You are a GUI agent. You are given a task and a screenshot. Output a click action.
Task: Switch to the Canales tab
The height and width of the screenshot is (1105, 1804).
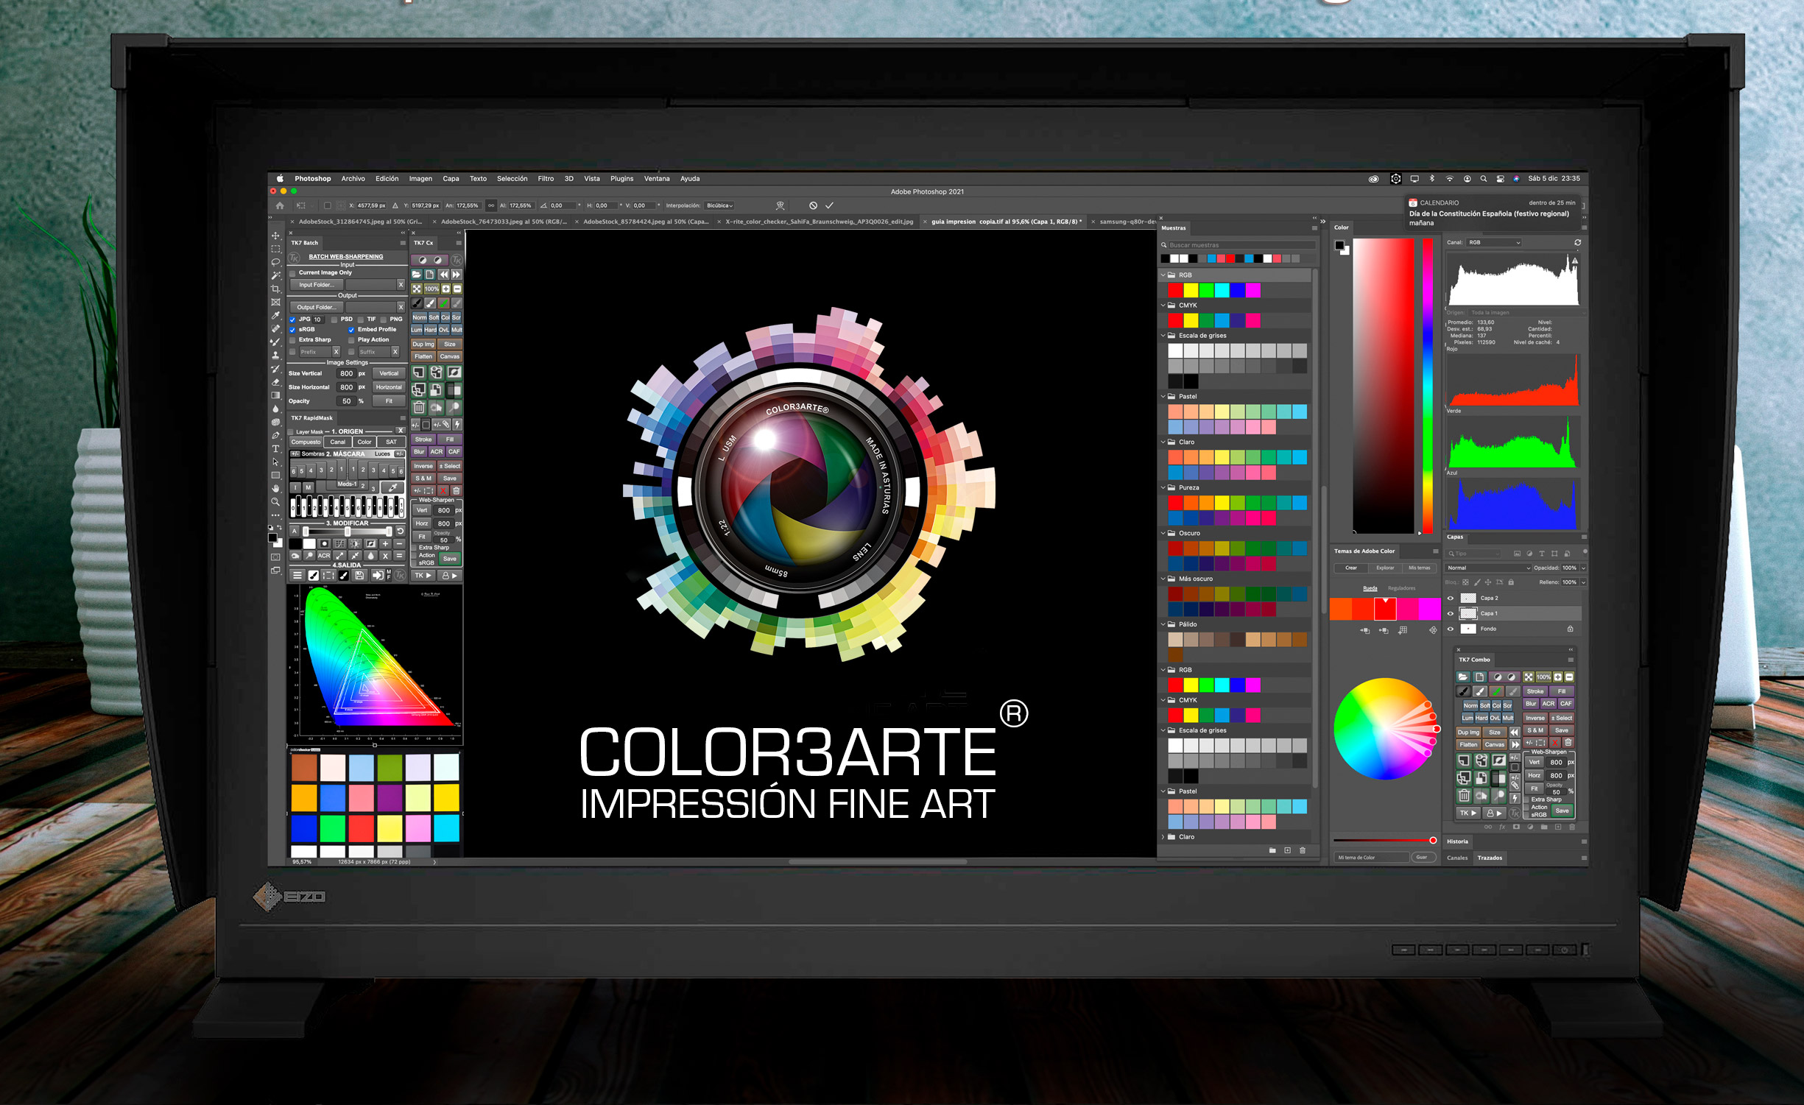click(1457, 858)
